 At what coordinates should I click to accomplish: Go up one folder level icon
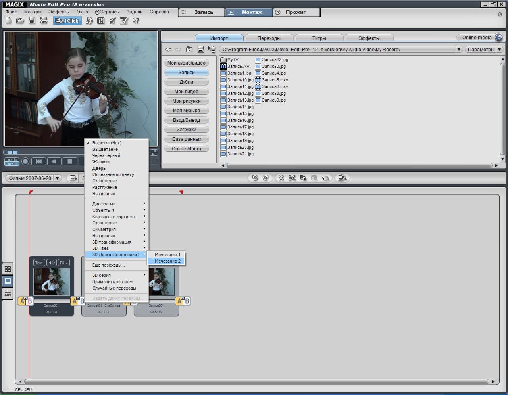[189, 50]
